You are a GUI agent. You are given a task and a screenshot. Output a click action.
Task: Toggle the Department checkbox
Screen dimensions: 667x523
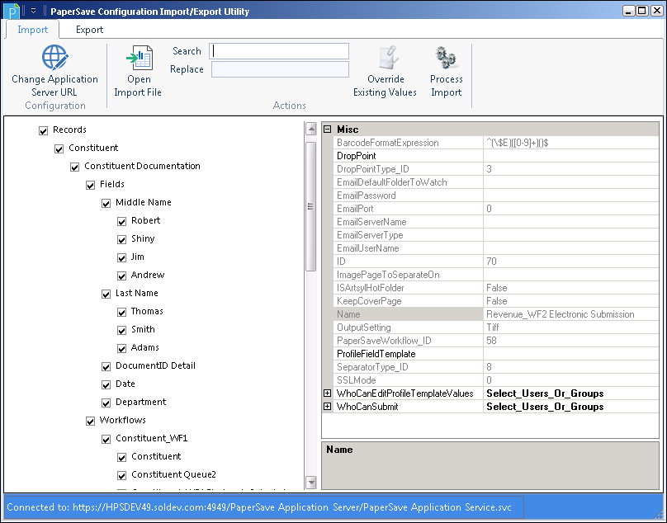pos(106,403)
